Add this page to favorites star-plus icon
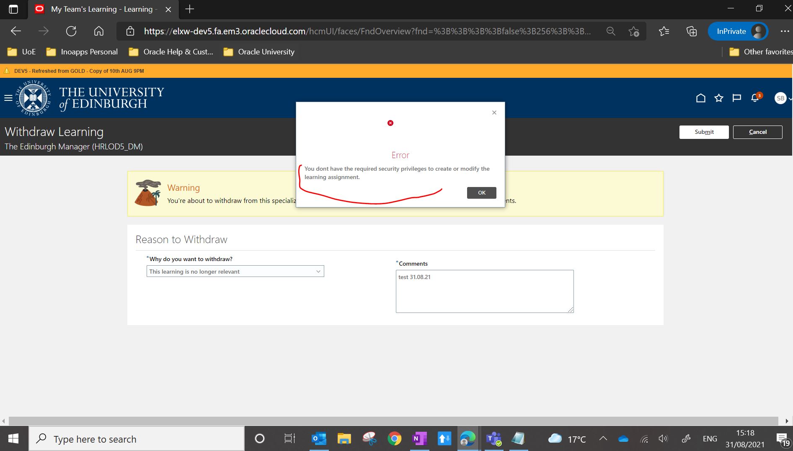The height and width of the screenshot is (451, 793). pyautogui.click(x=633, y=31)
